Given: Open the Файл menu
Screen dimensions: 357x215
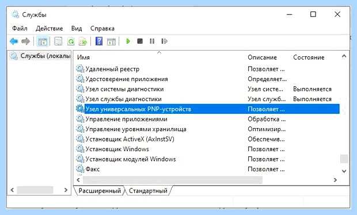Looking at the screenshot, I should coord(20,28).
